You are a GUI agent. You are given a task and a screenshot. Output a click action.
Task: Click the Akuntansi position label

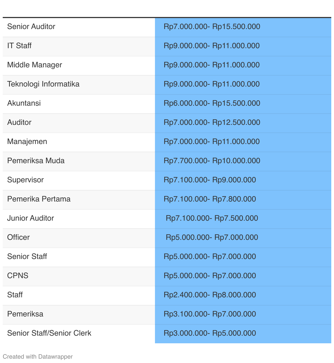click(24, 103)
